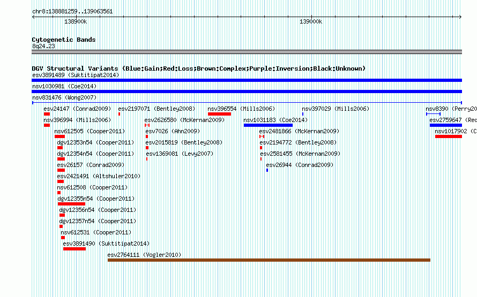The image size is (477, 297).
Task: Click red loss bar under dgv12355n54
Action: (x=71, y=204)
